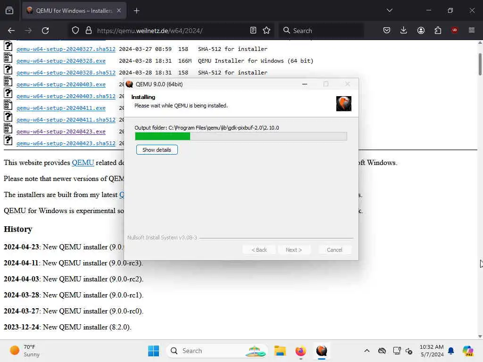Download qemu-w64-setup-20240411.exe
This screenshot has height=362, width=483.
tap(61, 108)
